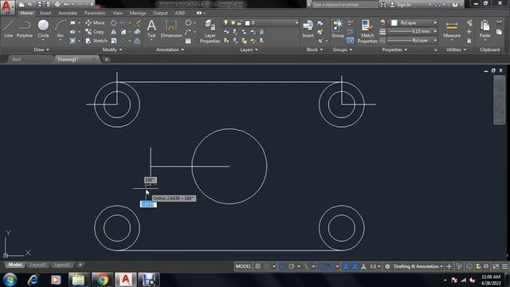Click the workspace settings gear icon

[x=387, y=266]
